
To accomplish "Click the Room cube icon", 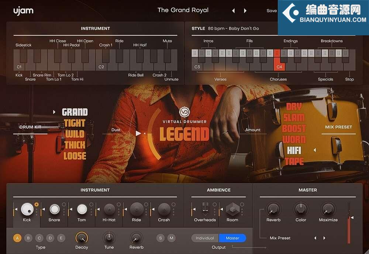I will click(x=232, y=209).
